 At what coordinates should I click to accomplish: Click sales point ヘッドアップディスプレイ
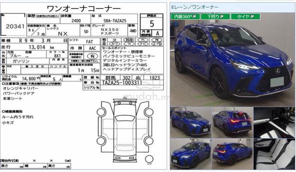(x=127, y=69)
